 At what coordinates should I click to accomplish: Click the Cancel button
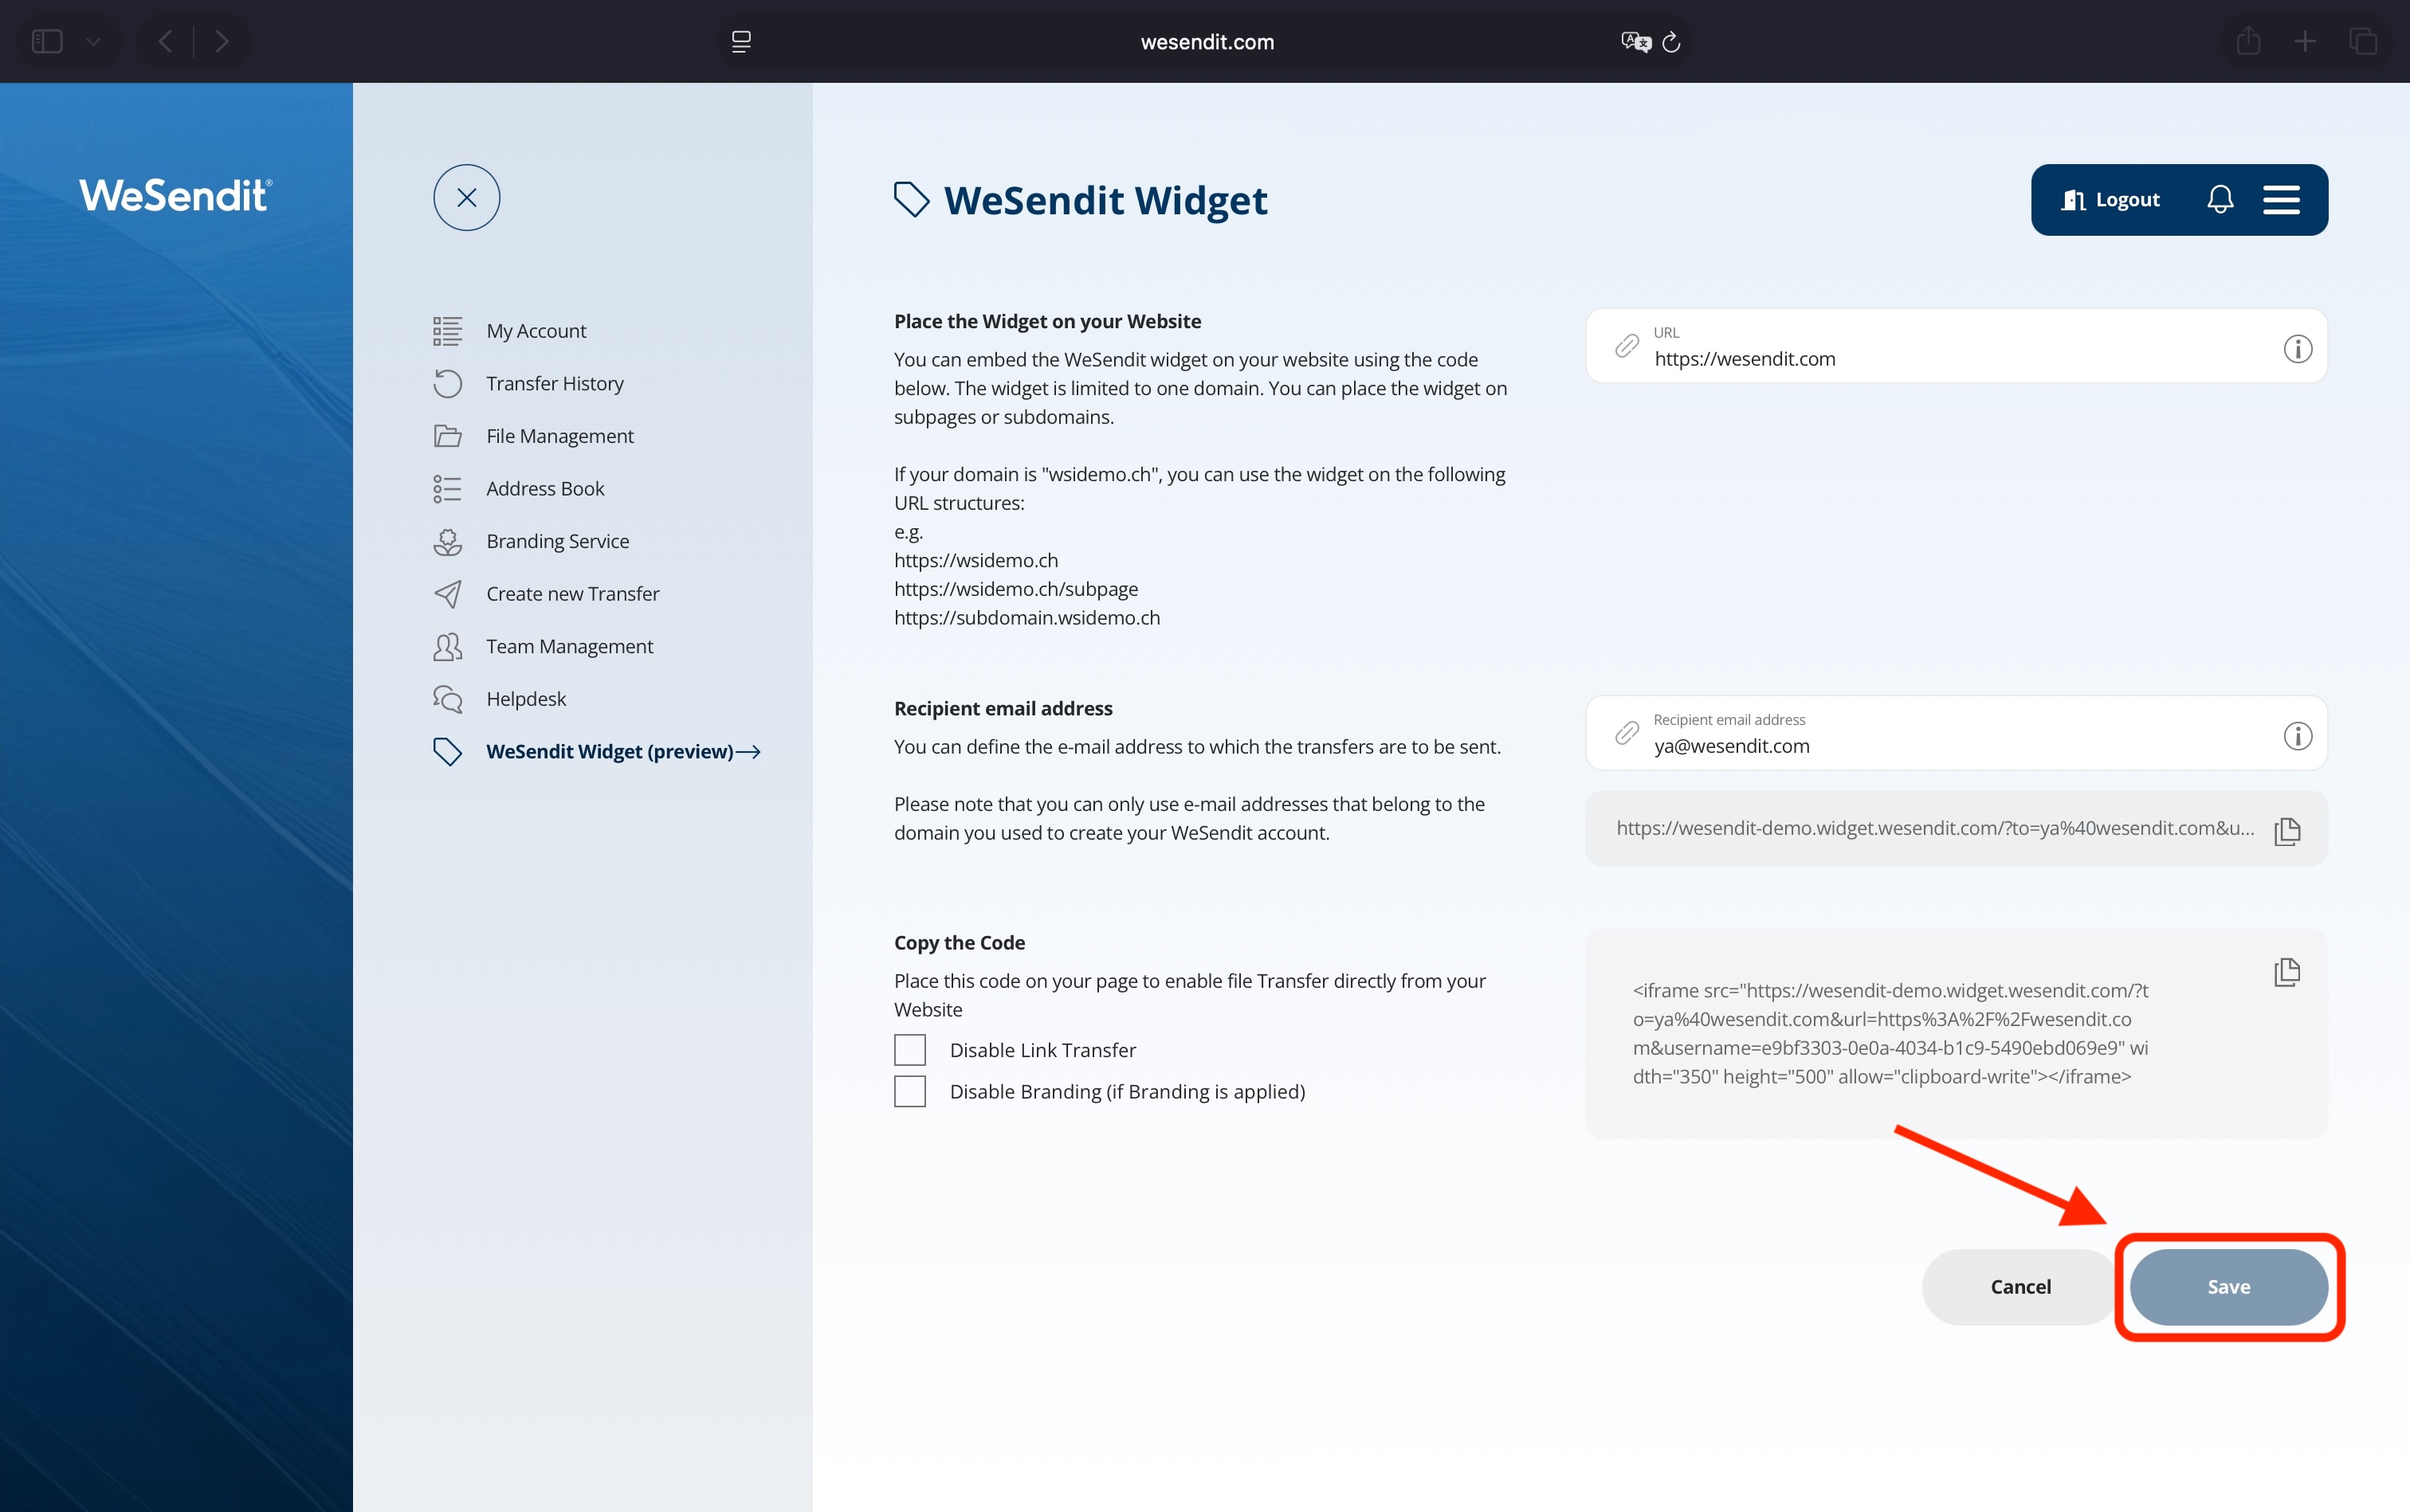click(2019, 1287)
